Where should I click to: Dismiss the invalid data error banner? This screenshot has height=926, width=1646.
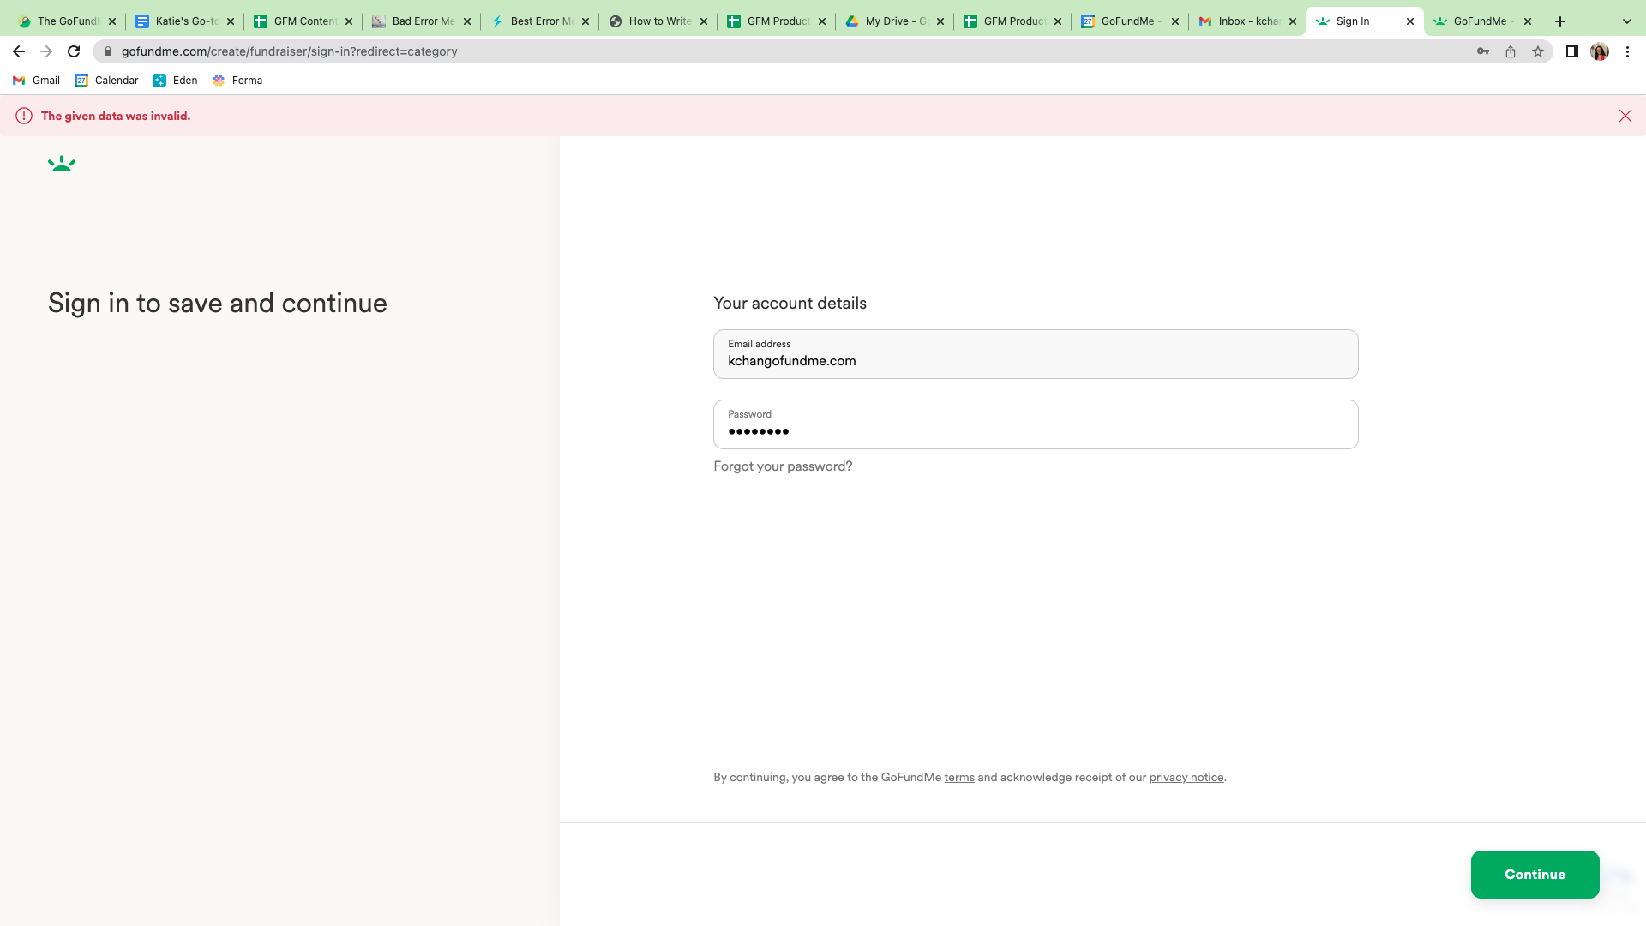point(1625,116)
